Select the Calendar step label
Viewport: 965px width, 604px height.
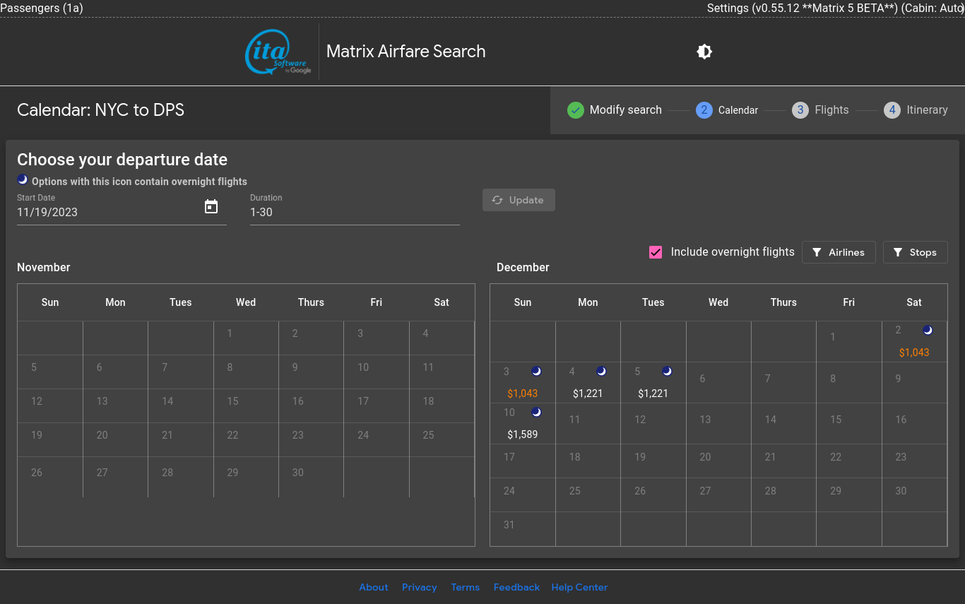tap(738, 110)
